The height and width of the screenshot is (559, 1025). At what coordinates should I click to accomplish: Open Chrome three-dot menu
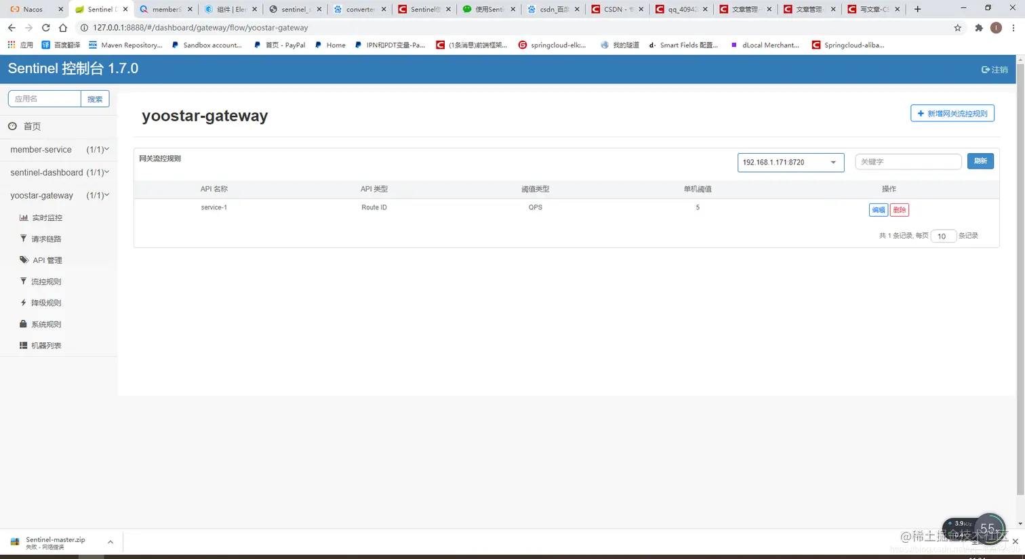1013,28
